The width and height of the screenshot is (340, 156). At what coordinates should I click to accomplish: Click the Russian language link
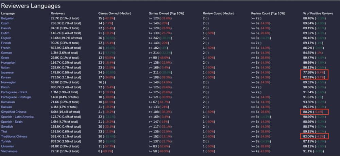(7, 107)
